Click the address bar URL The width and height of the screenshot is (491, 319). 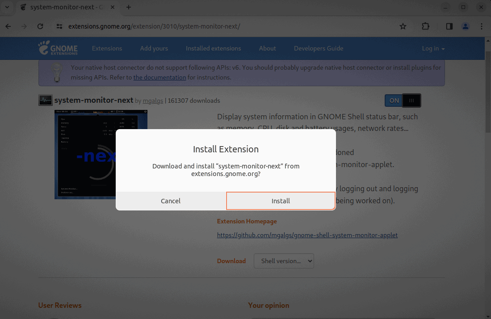point(155,26)
